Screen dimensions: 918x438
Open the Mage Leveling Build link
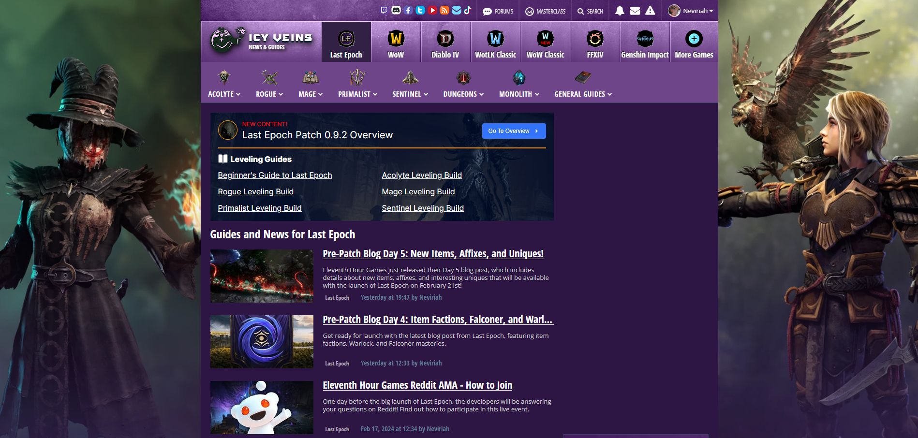click(x=418, y=192)
